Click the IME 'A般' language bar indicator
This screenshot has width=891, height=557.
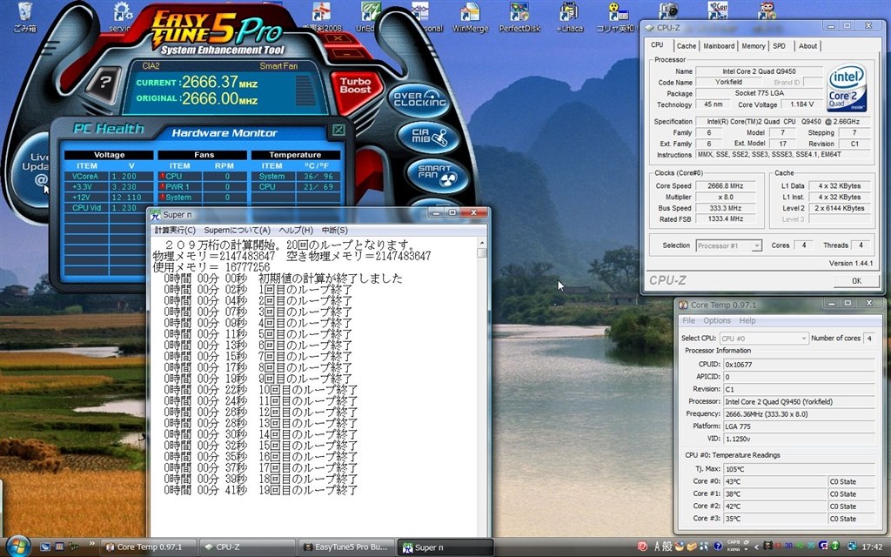pyautogui.click(x=663, y=547)
